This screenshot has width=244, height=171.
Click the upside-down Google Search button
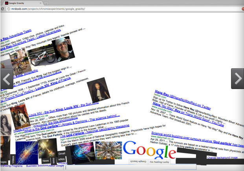138,162
